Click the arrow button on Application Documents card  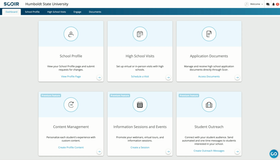(237, 78)
